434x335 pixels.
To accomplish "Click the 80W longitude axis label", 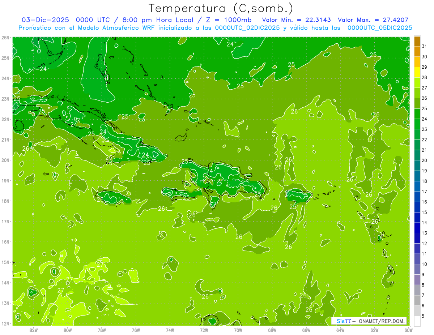I will point(68,330).
